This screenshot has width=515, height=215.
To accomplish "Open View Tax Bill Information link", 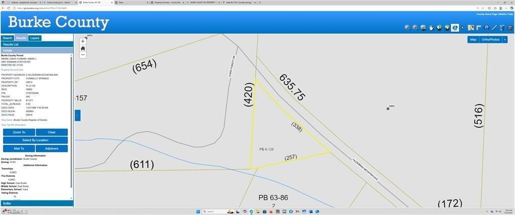I will (x=14, y=125).
